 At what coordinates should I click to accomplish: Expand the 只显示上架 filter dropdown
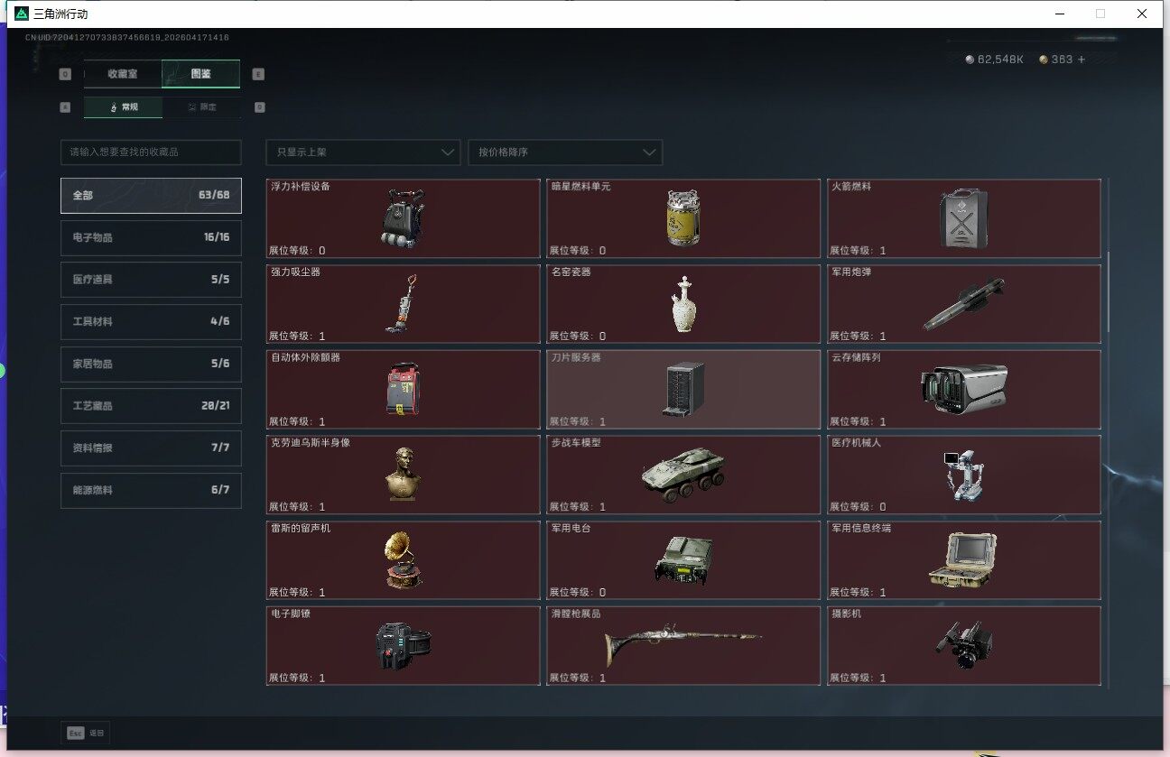[x=363, y=152]
